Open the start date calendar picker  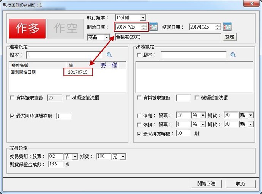[153, 27]
